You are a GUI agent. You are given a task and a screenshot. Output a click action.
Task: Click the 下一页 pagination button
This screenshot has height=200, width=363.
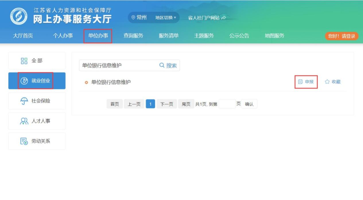[166, 104]
